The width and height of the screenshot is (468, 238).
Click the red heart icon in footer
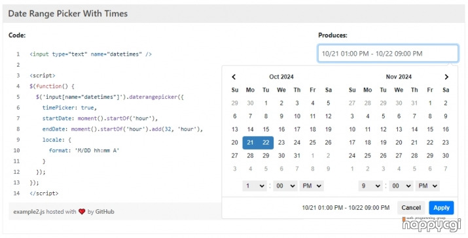pos(82,212)
